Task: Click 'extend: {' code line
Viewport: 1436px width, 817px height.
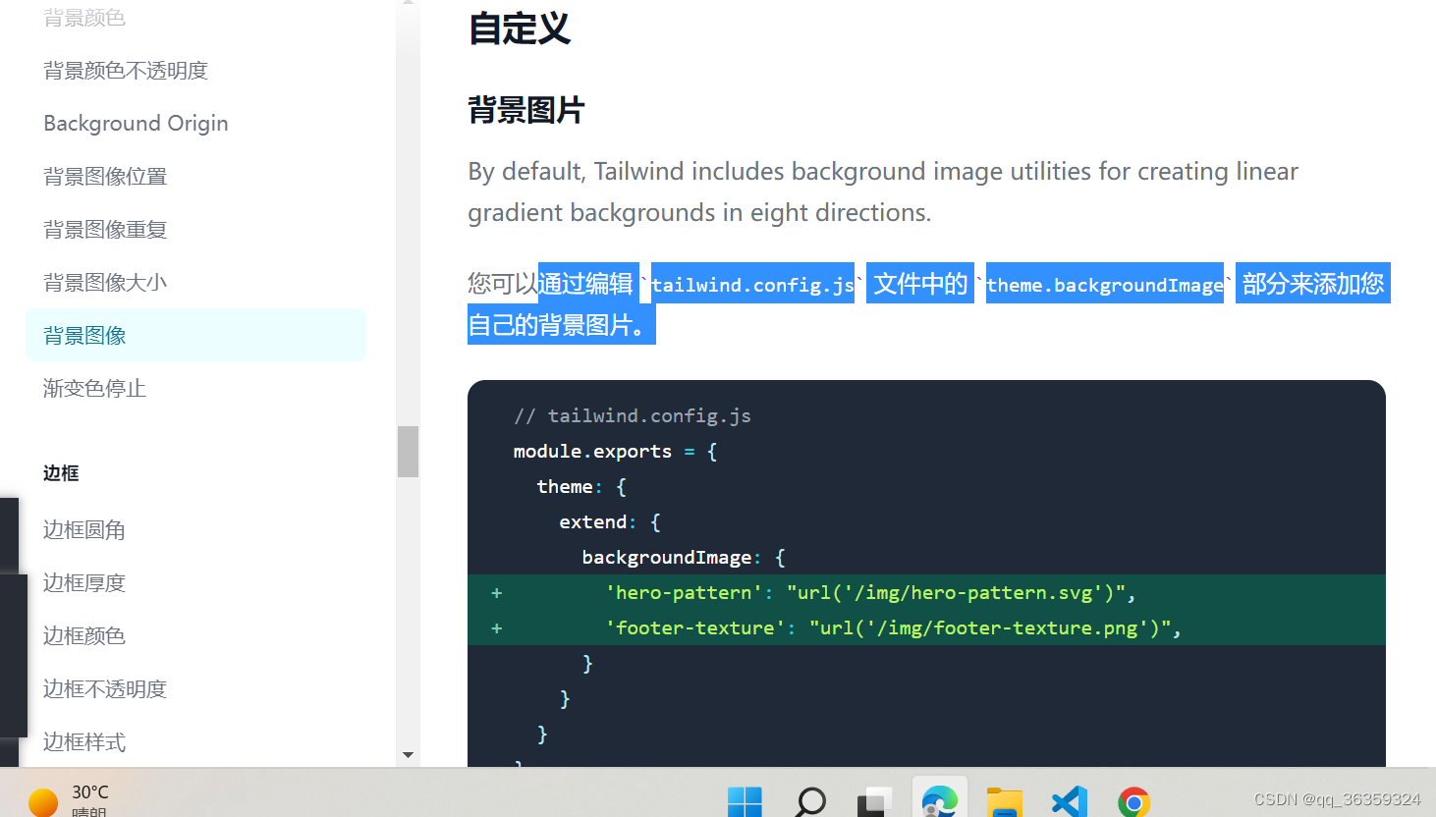Action: 610,522
